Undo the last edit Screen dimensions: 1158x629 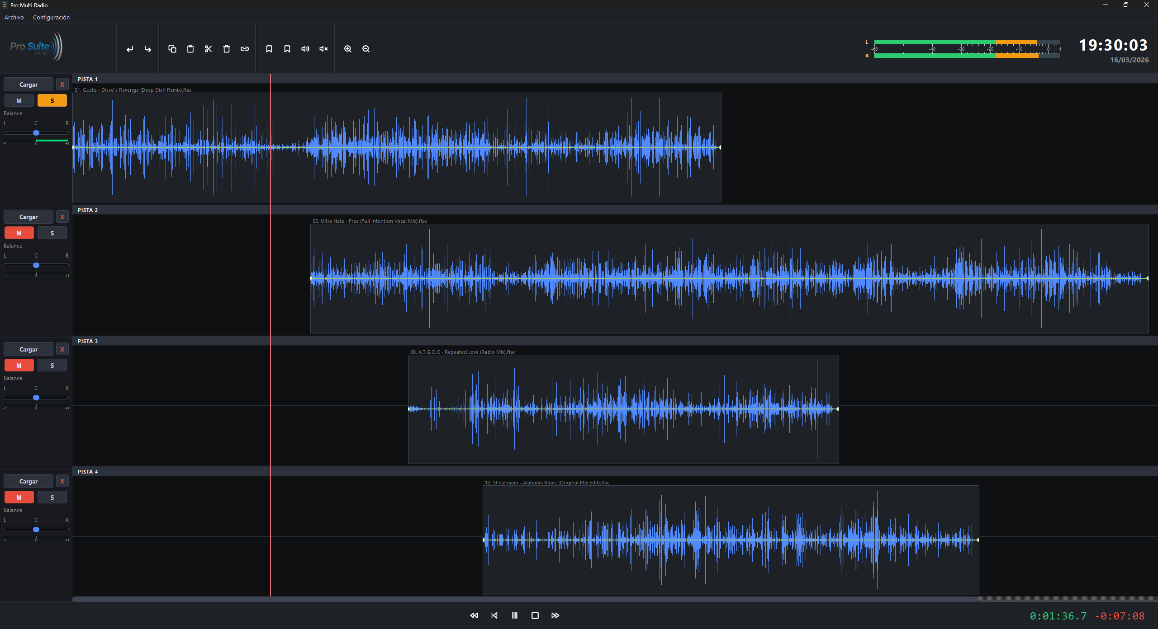(x=130, y=49)
